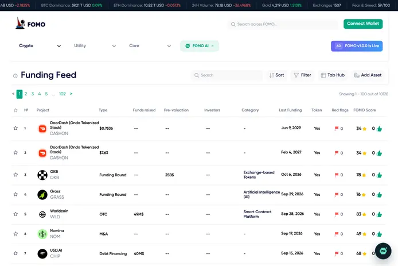The height and width of the screenshot is (266, 398).
Task: Expand the Crypto dropdown
Action: pyautogui.click(x=40, y=46)
